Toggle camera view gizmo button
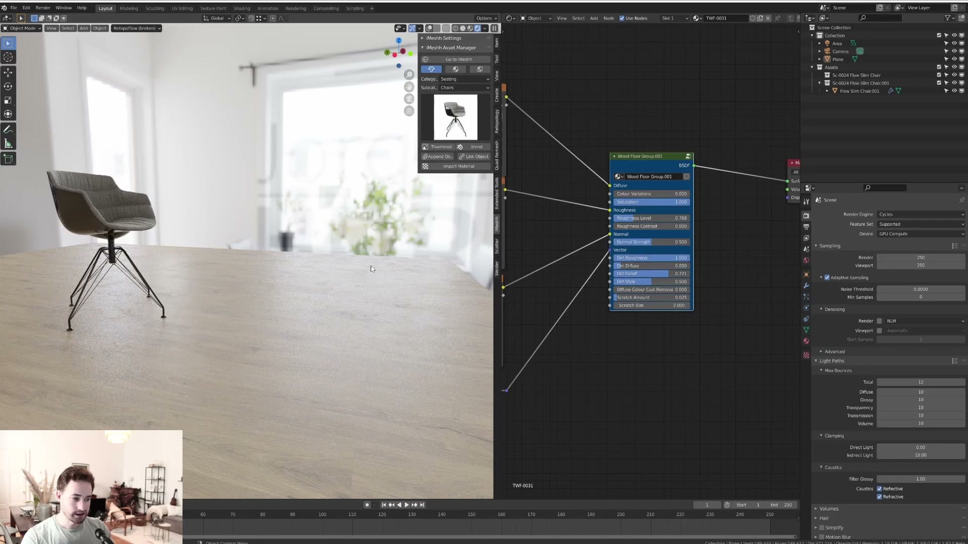 (409, 99)
